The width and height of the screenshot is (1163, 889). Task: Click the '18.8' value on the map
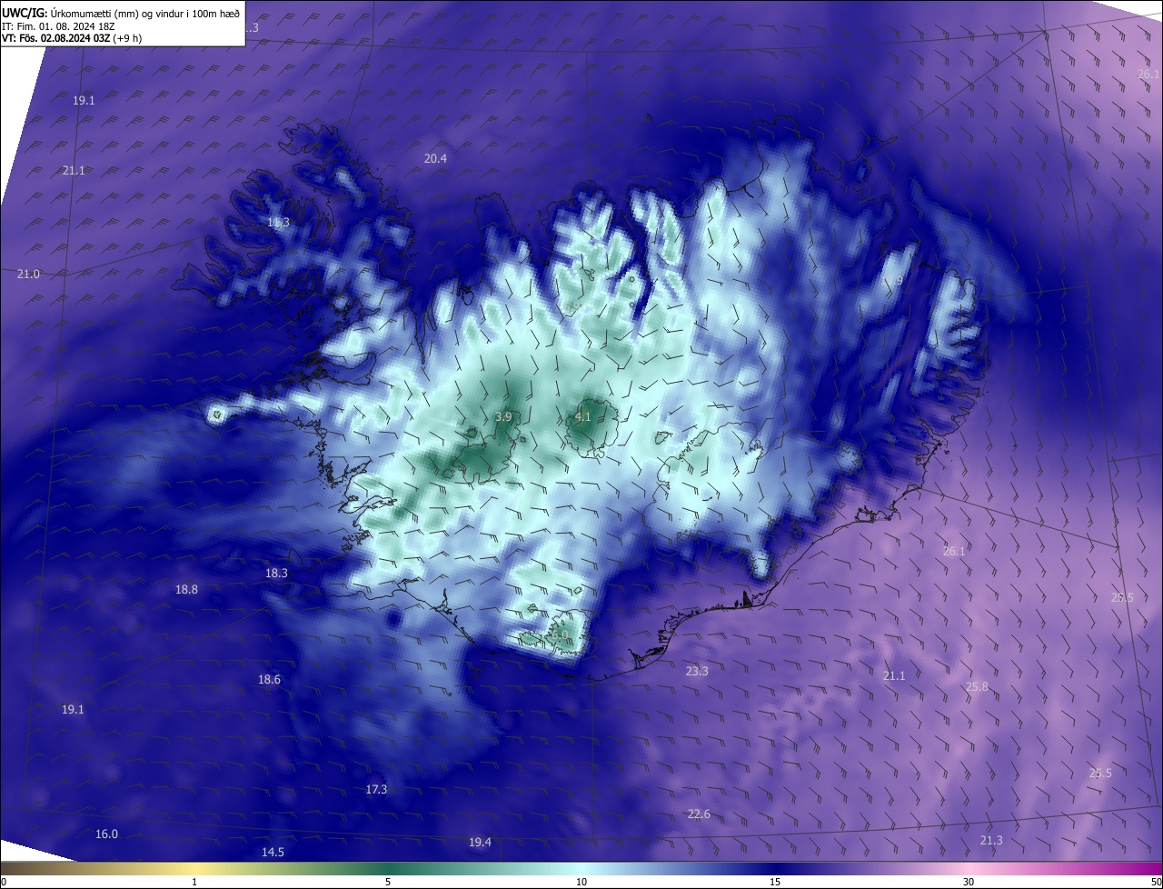(x=186, y=589)
